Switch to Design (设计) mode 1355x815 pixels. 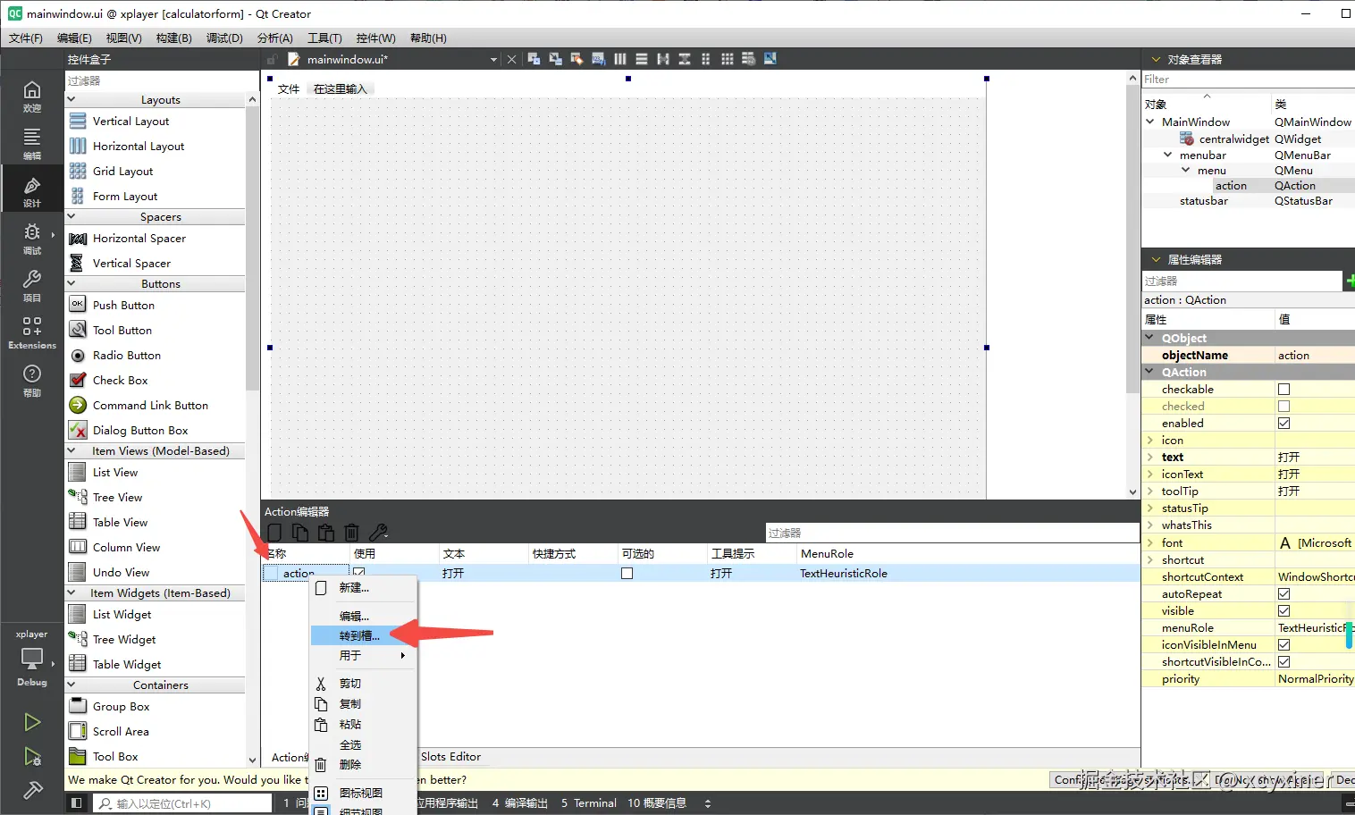(31, 190)
